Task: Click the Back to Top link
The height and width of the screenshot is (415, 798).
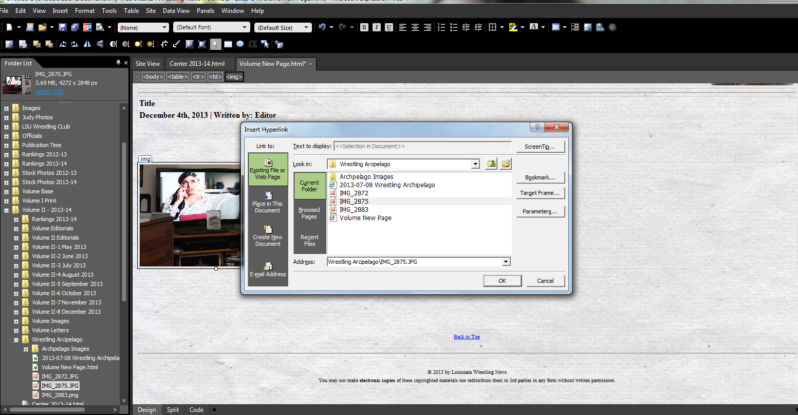Action: [x=467, y=337]
